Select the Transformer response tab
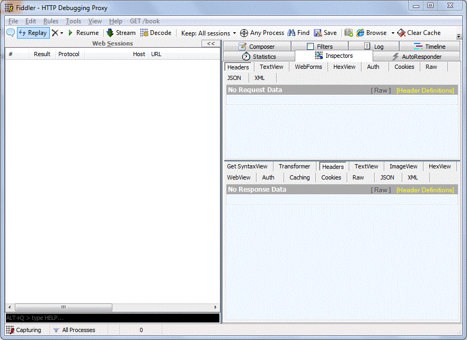 (x=294, y=166)
